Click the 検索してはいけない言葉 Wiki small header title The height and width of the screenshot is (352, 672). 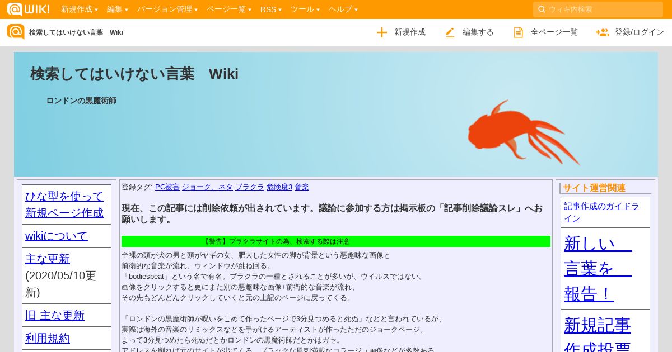76,32
